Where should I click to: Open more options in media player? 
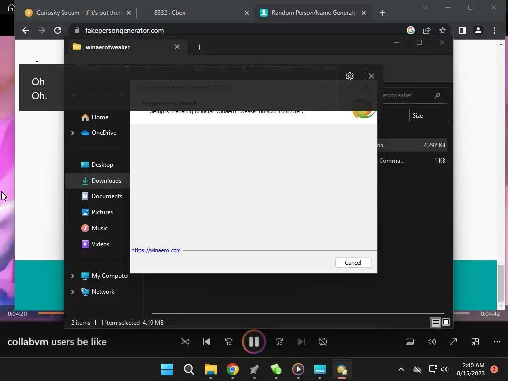pos(497,342)
